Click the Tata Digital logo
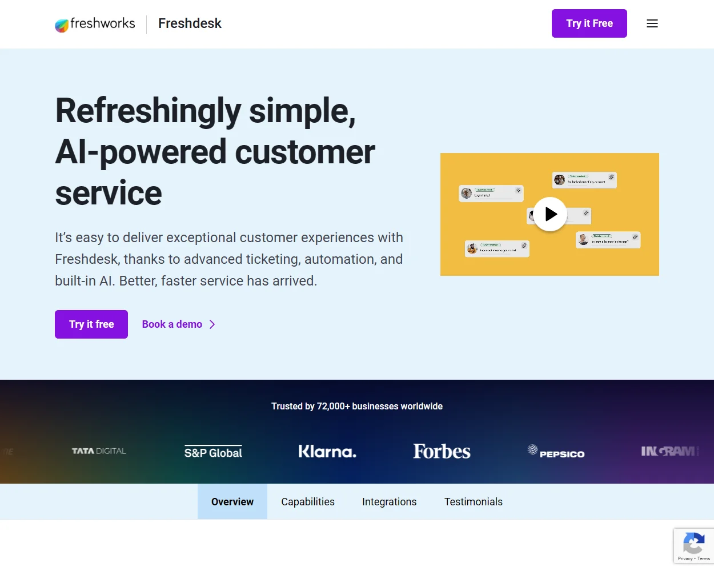This screenshot has width=714, height=571. click(98, 451)
